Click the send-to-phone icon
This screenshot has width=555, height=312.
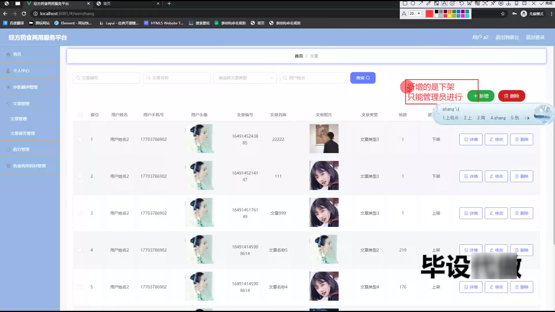[517, 3]
